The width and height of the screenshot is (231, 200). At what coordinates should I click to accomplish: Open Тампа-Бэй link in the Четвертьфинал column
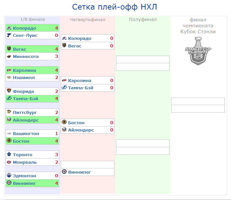81,88
